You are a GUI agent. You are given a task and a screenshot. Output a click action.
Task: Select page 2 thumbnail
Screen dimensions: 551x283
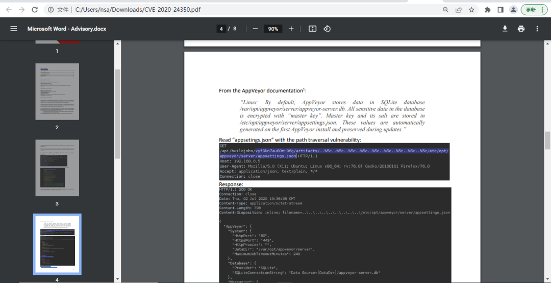[x=57, y=91]
